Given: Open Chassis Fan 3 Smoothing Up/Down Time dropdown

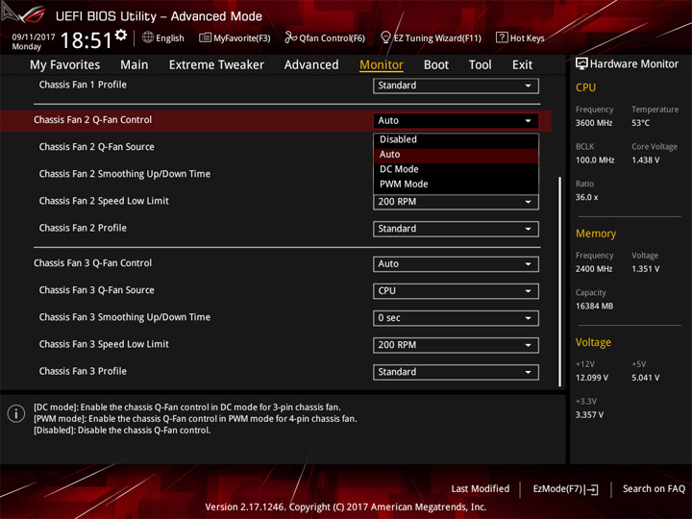Looking at the screenshot, I should coord(456,318).
